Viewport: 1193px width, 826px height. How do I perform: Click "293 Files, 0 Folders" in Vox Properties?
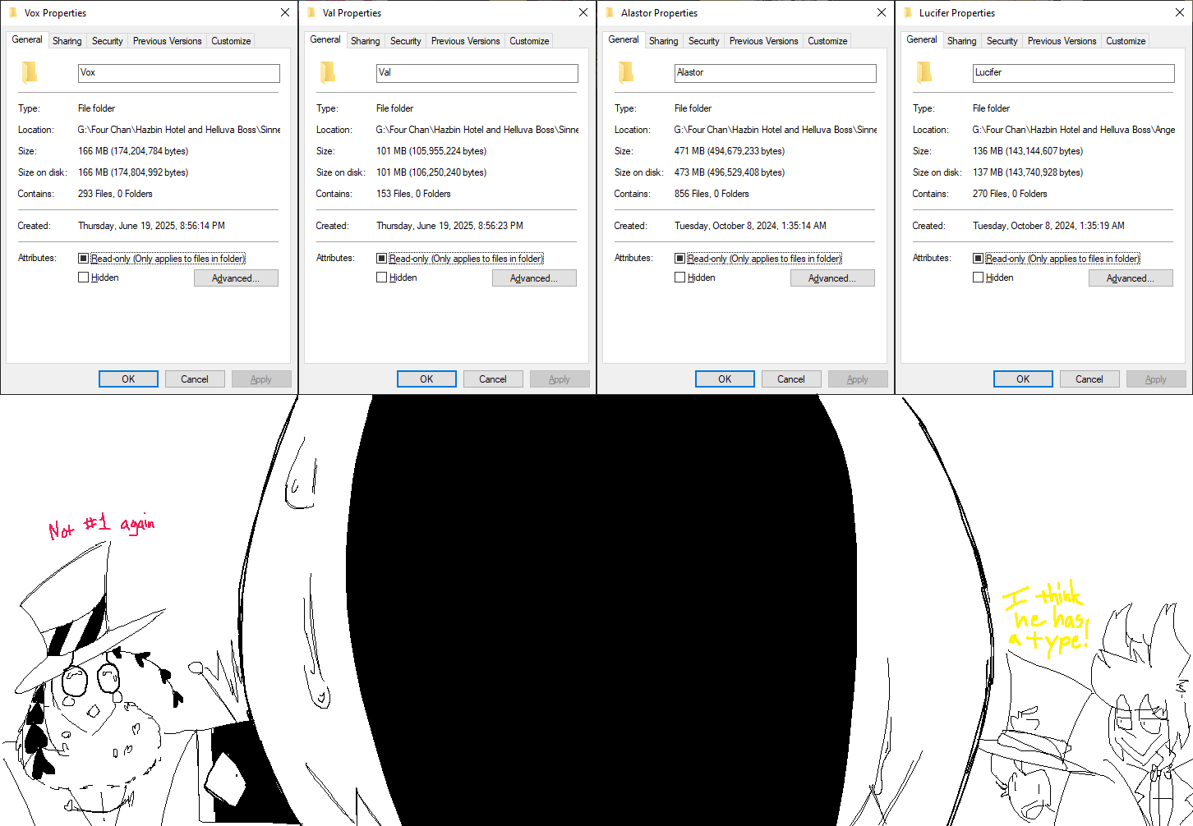[x=115, y=194]
